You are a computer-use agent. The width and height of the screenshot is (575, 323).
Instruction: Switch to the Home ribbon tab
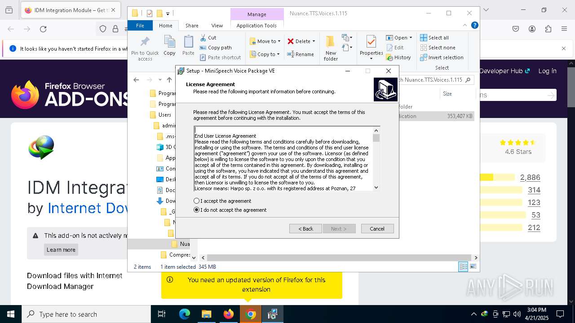[x=165, y=26]
